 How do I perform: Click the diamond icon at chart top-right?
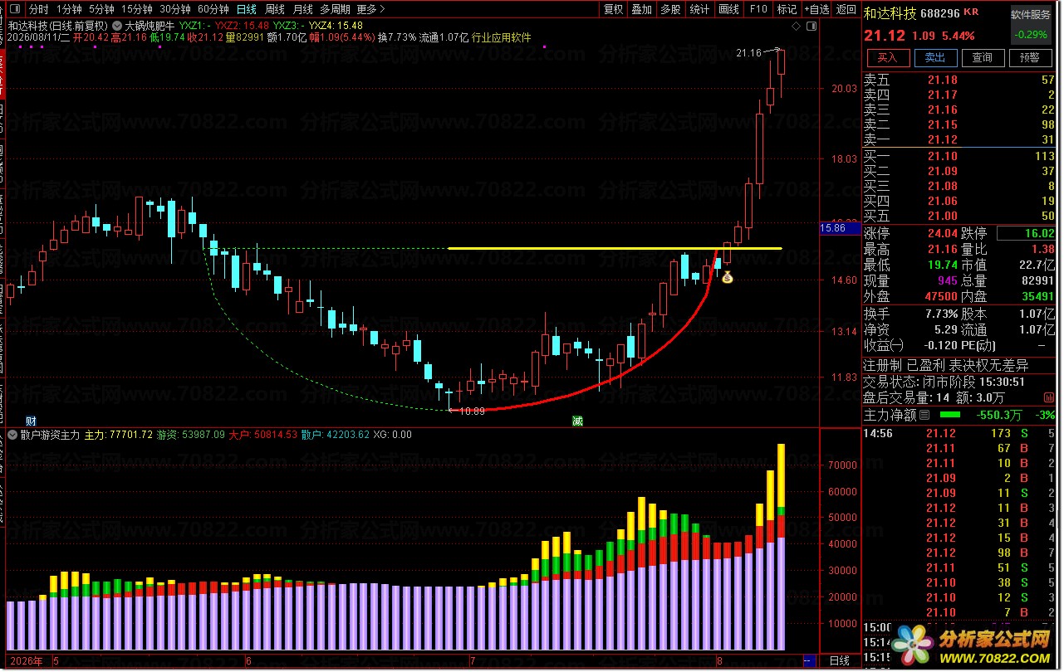tap(797, 26)
